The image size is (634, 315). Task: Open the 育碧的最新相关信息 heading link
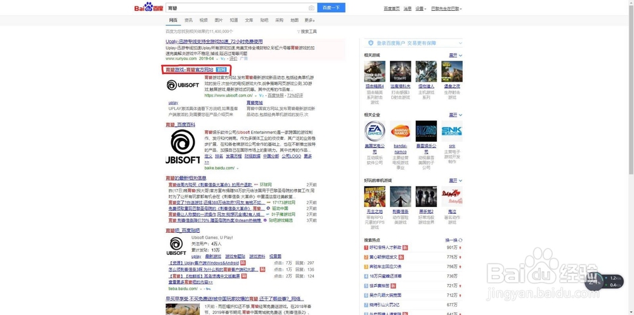(x=186, y=178)
